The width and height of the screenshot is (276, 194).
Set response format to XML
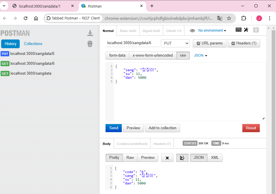point(215,158)
